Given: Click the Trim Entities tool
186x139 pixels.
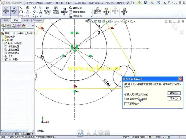Looking at the screenshot, I should click(47, 11).
